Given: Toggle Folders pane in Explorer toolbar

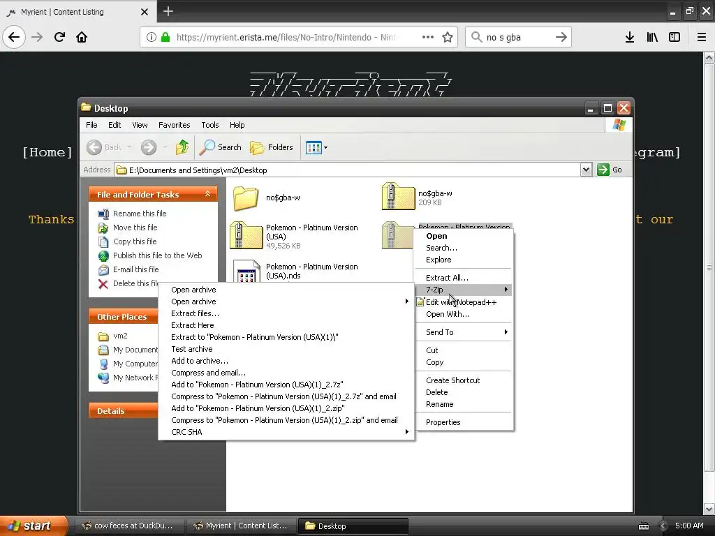Looking at the screenshot, I should tap(272, 147).
